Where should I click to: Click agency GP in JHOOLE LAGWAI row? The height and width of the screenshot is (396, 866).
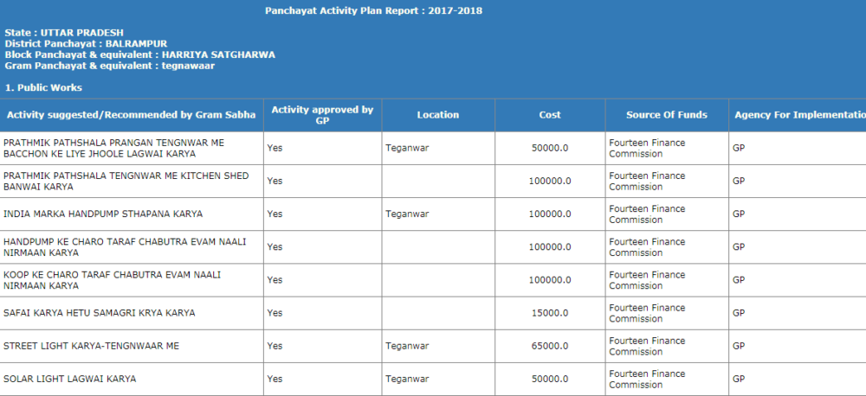click(x=739, y=148)
